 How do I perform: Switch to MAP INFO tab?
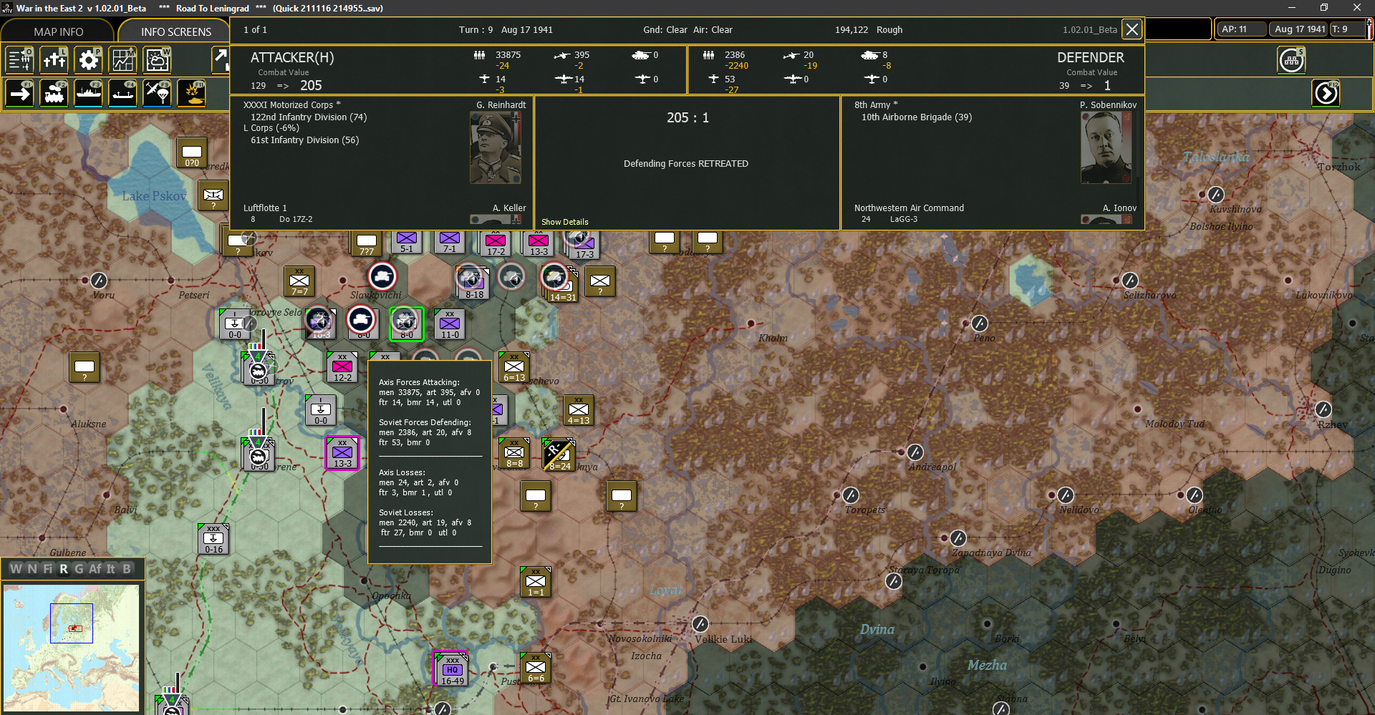click(58, 31)
